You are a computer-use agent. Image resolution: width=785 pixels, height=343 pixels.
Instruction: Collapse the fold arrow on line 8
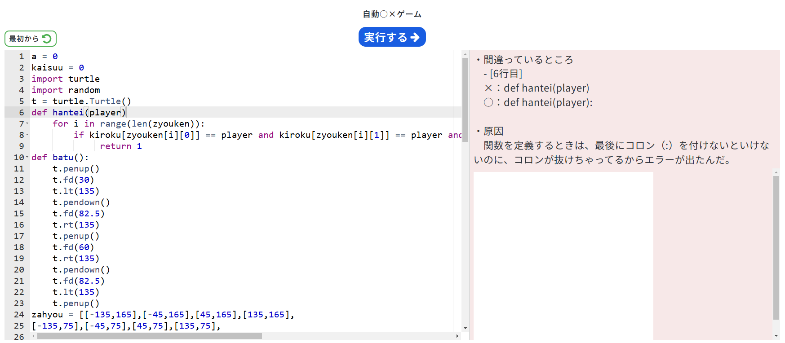pyautogui.click(x=27, y=135)
